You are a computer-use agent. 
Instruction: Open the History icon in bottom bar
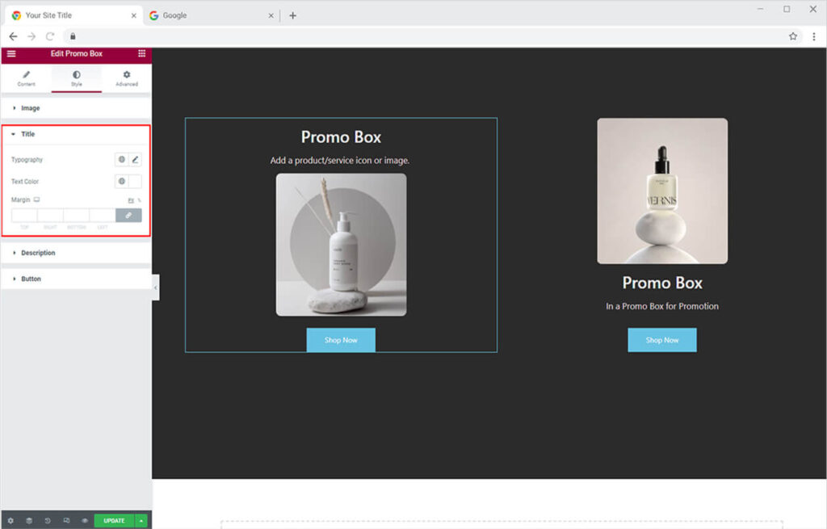point(48,521)
